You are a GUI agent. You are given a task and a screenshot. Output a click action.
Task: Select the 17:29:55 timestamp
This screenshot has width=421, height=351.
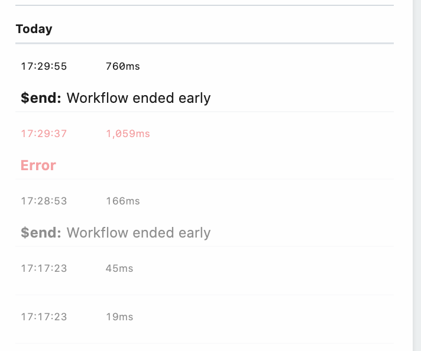44,66
